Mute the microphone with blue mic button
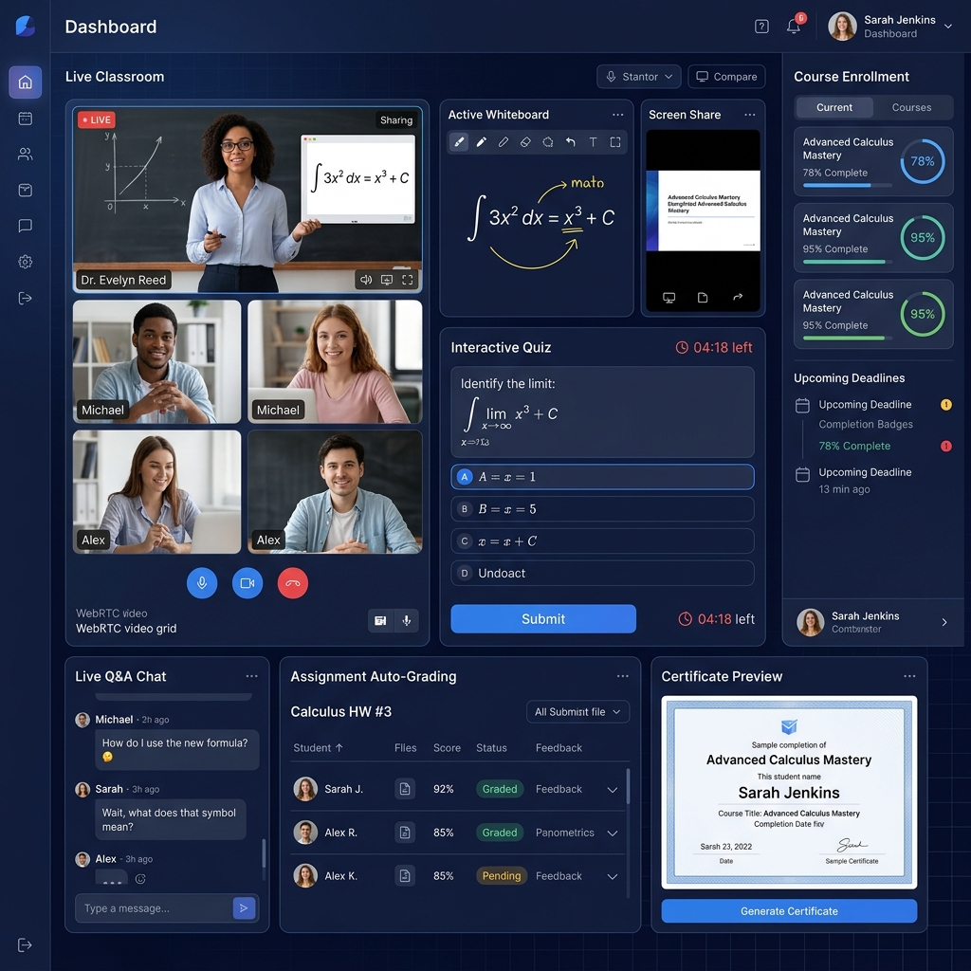Screen dimensions: 971x971 point(202,583)
